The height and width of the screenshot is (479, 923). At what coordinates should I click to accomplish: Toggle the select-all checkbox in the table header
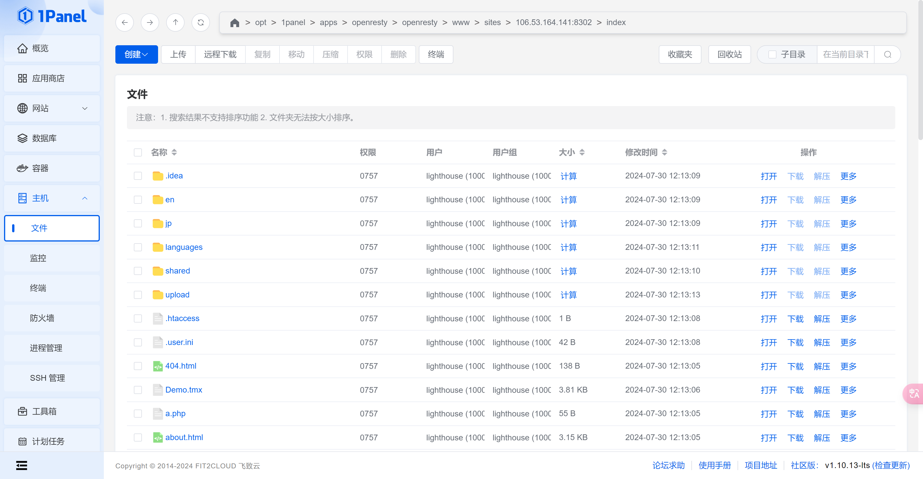pyautogui.click(x=138, y=152)
